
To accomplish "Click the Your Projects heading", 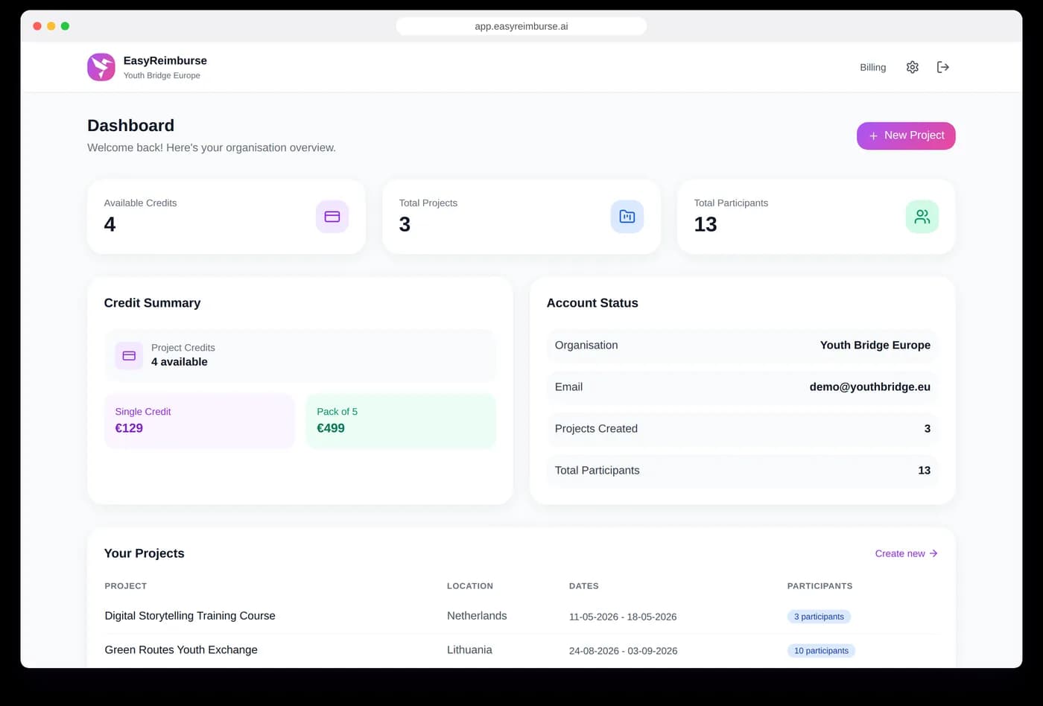I will (144, 553).
